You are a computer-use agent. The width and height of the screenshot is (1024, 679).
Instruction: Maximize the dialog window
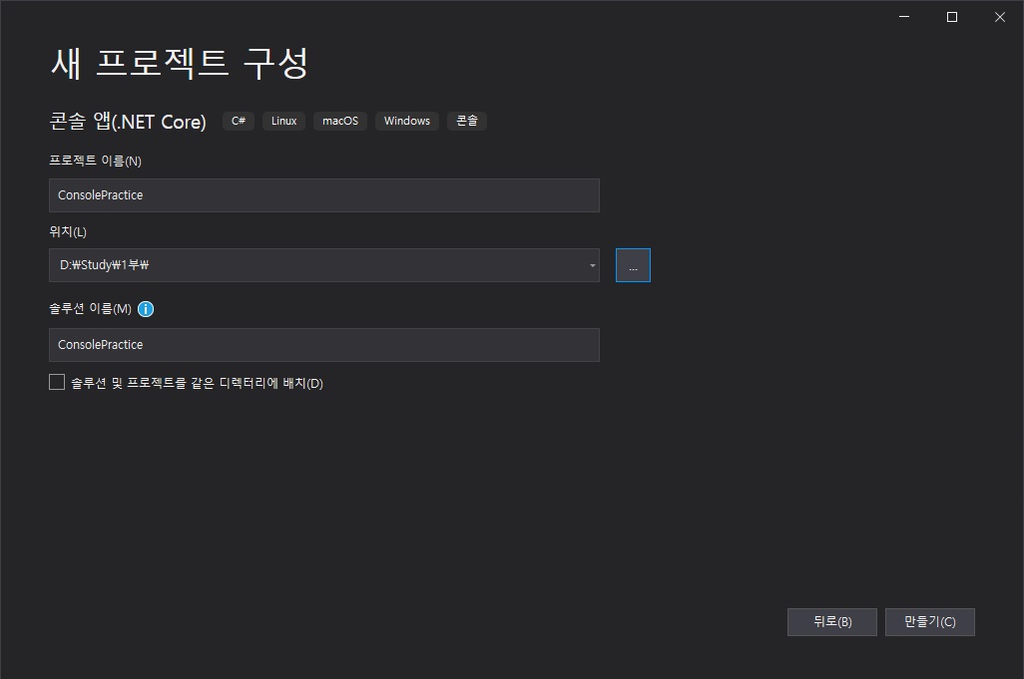tap(952, 17)
